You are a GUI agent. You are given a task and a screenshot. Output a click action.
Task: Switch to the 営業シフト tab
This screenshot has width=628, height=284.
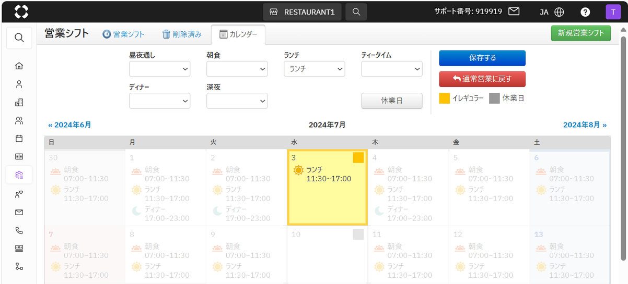[x=123, y=34]
